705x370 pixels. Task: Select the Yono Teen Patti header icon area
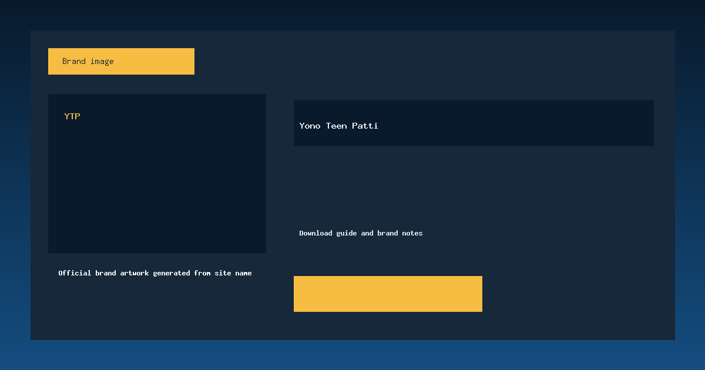pyautogui.click(x=474, y=123)
